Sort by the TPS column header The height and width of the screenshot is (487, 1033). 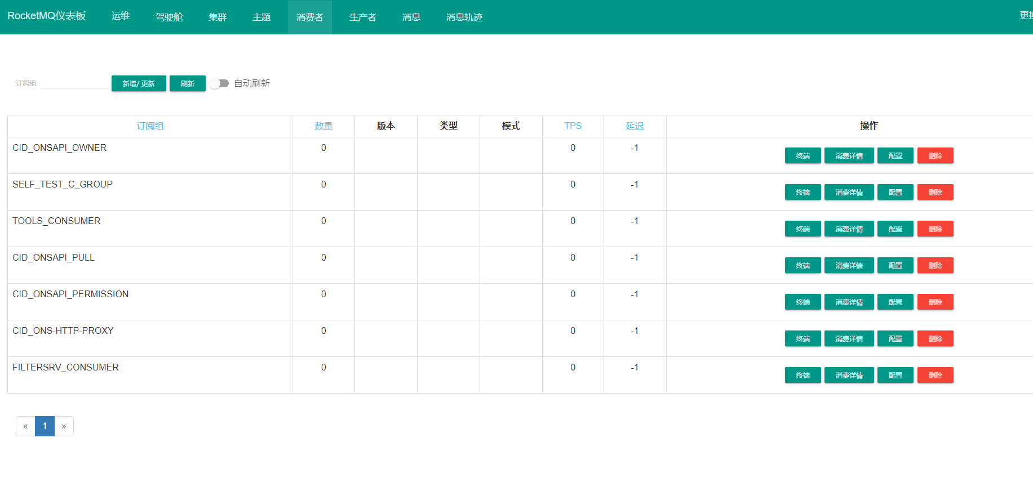[x=573, y=126]
